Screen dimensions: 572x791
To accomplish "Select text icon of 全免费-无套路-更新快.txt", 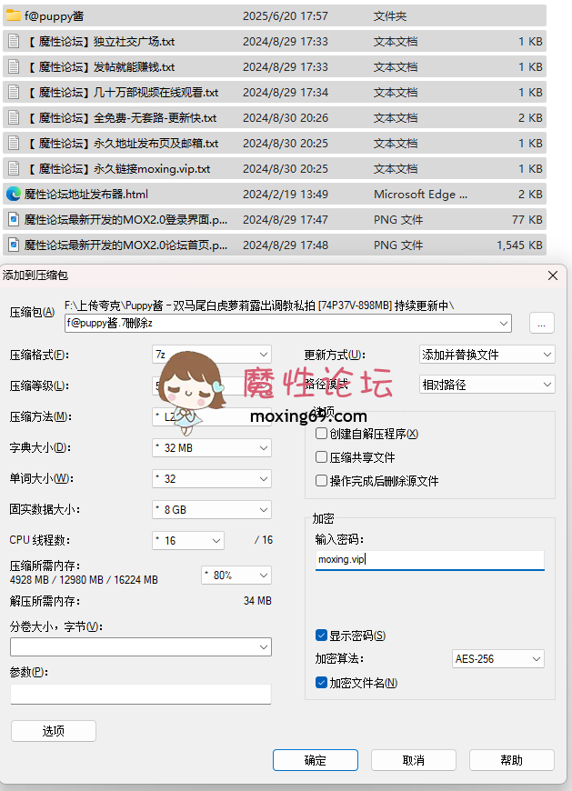I will tap(14, 117).
